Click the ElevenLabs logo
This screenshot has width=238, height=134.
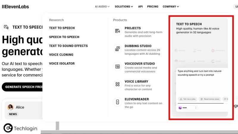pyautogui.click(x=15, y=7)
